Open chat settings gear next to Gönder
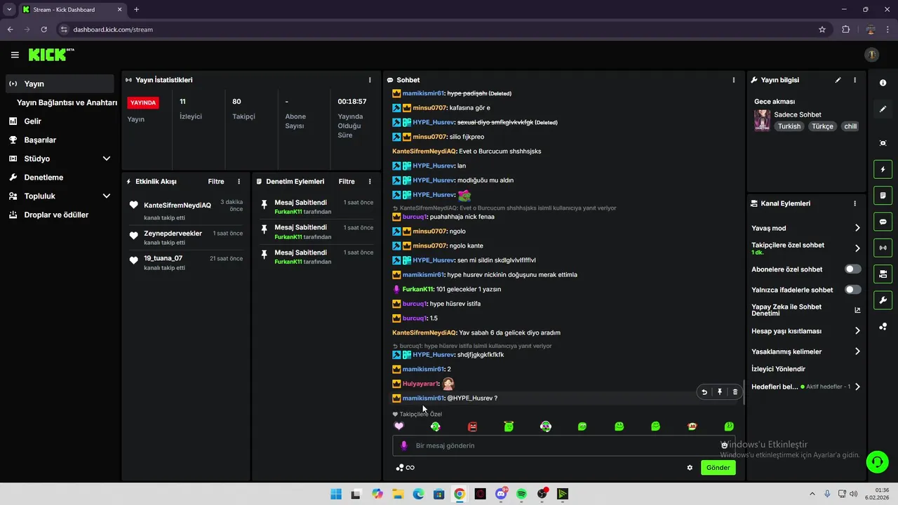 point(690,468)
